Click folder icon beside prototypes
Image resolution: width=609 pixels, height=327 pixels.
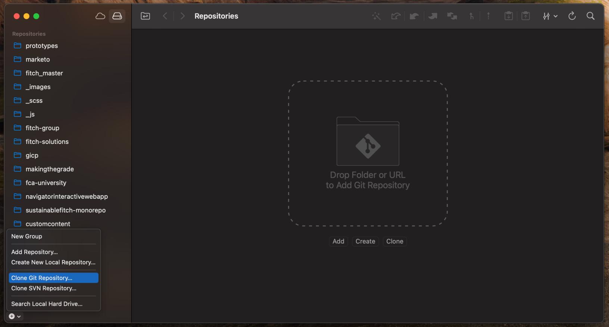(18, 45)
